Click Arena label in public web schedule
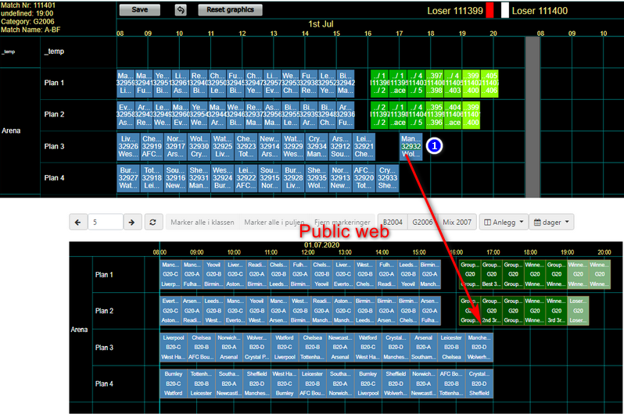 pyautogui.click(x=79, y=330)
